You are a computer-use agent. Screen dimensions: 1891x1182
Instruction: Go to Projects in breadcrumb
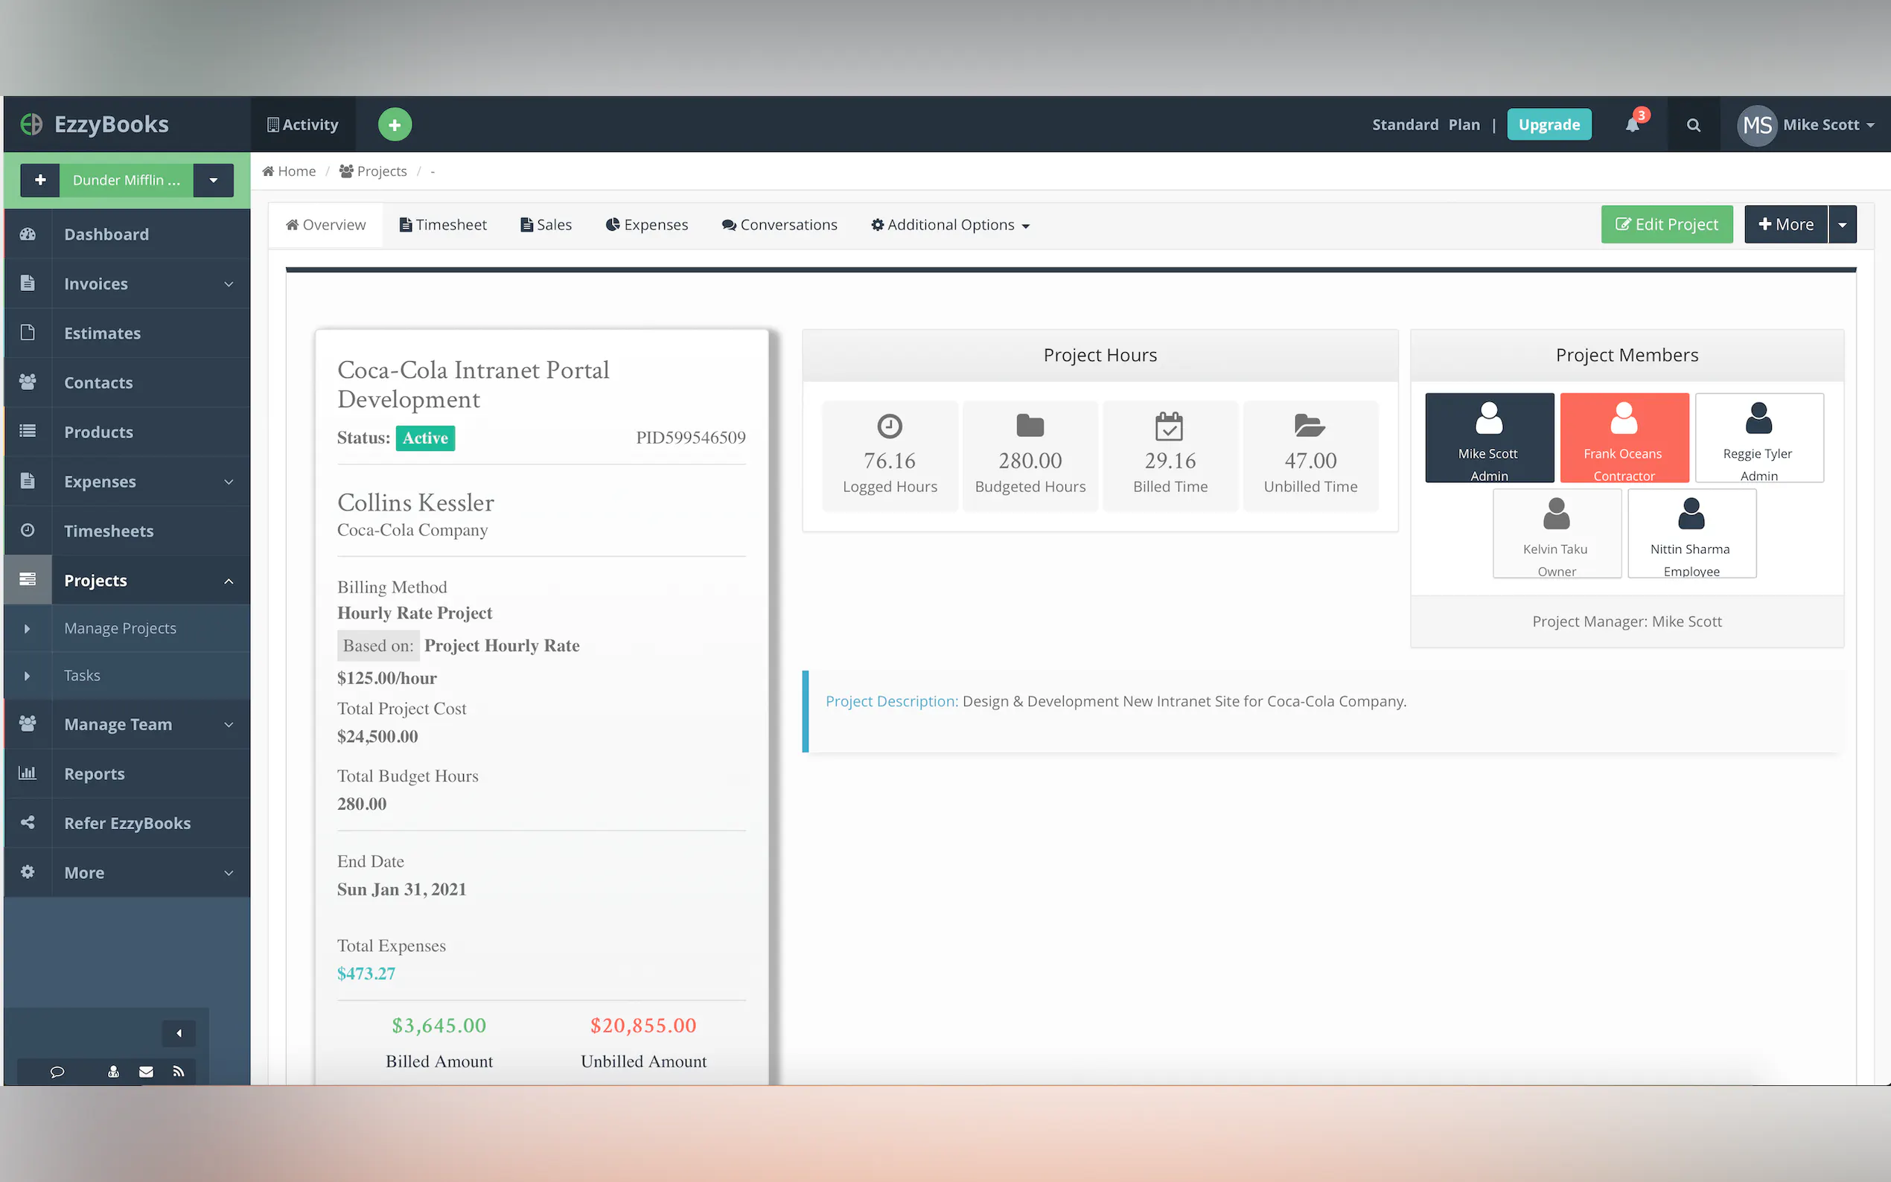(x=373, y=170)
